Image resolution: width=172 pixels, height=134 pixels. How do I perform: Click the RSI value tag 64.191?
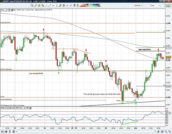click(x=168, y=113)
